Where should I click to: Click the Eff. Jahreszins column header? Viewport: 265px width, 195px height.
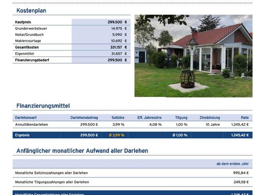click(149, 118)
